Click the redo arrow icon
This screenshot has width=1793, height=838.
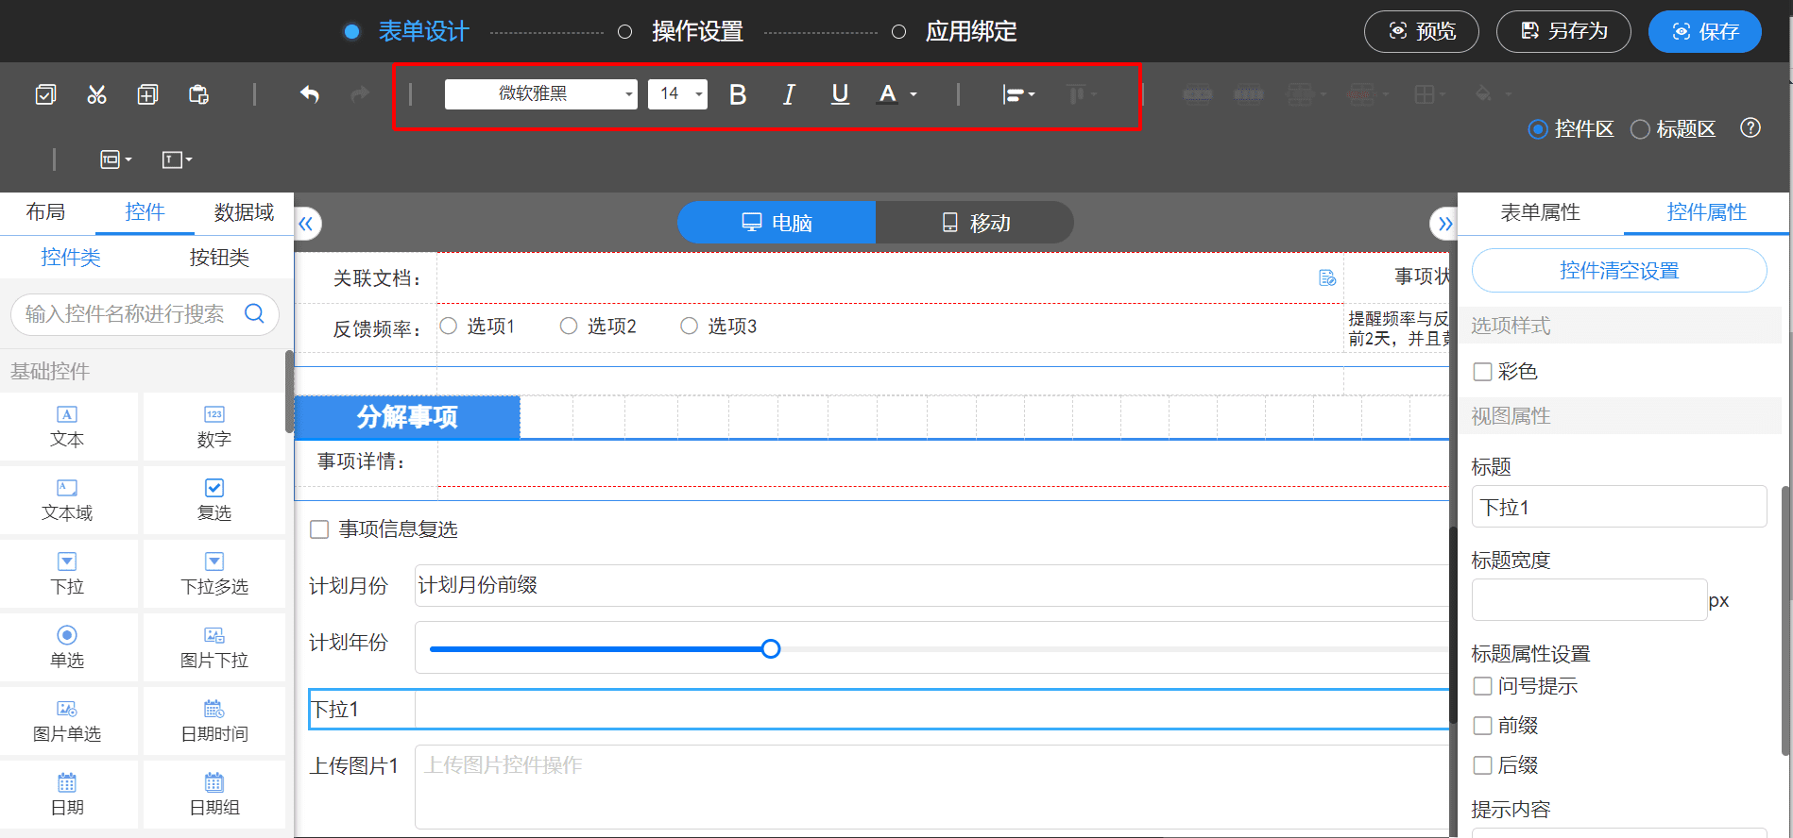coord(360,94)
